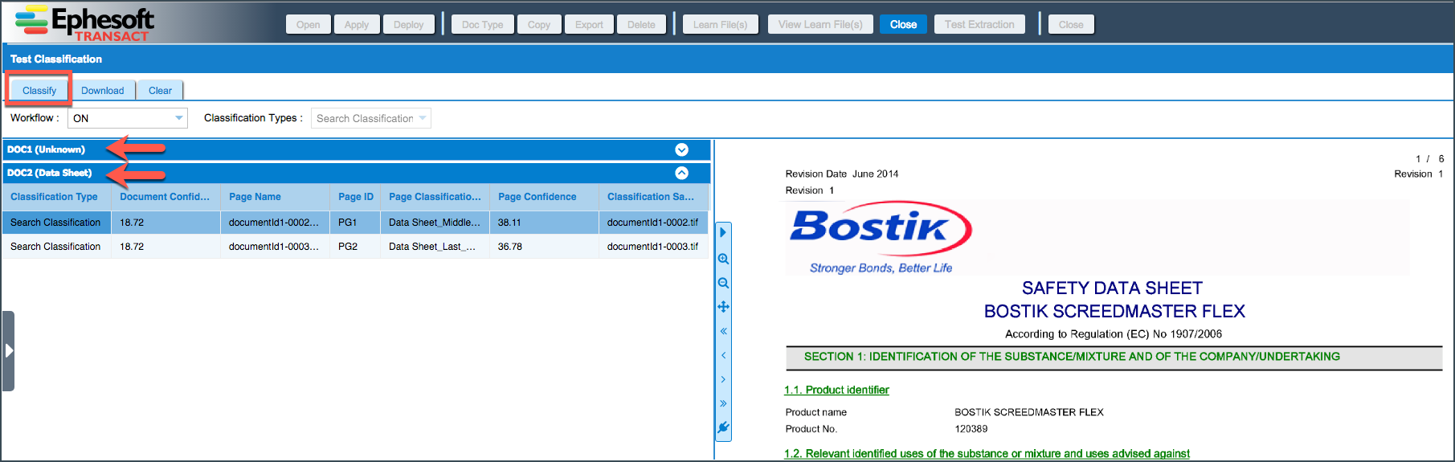Click the Apply toolbar button
1455x462 pixels.
click(x=357, y=25)
